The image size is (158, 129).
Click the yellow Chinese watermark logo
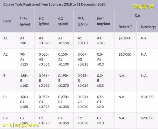[144, 7]
